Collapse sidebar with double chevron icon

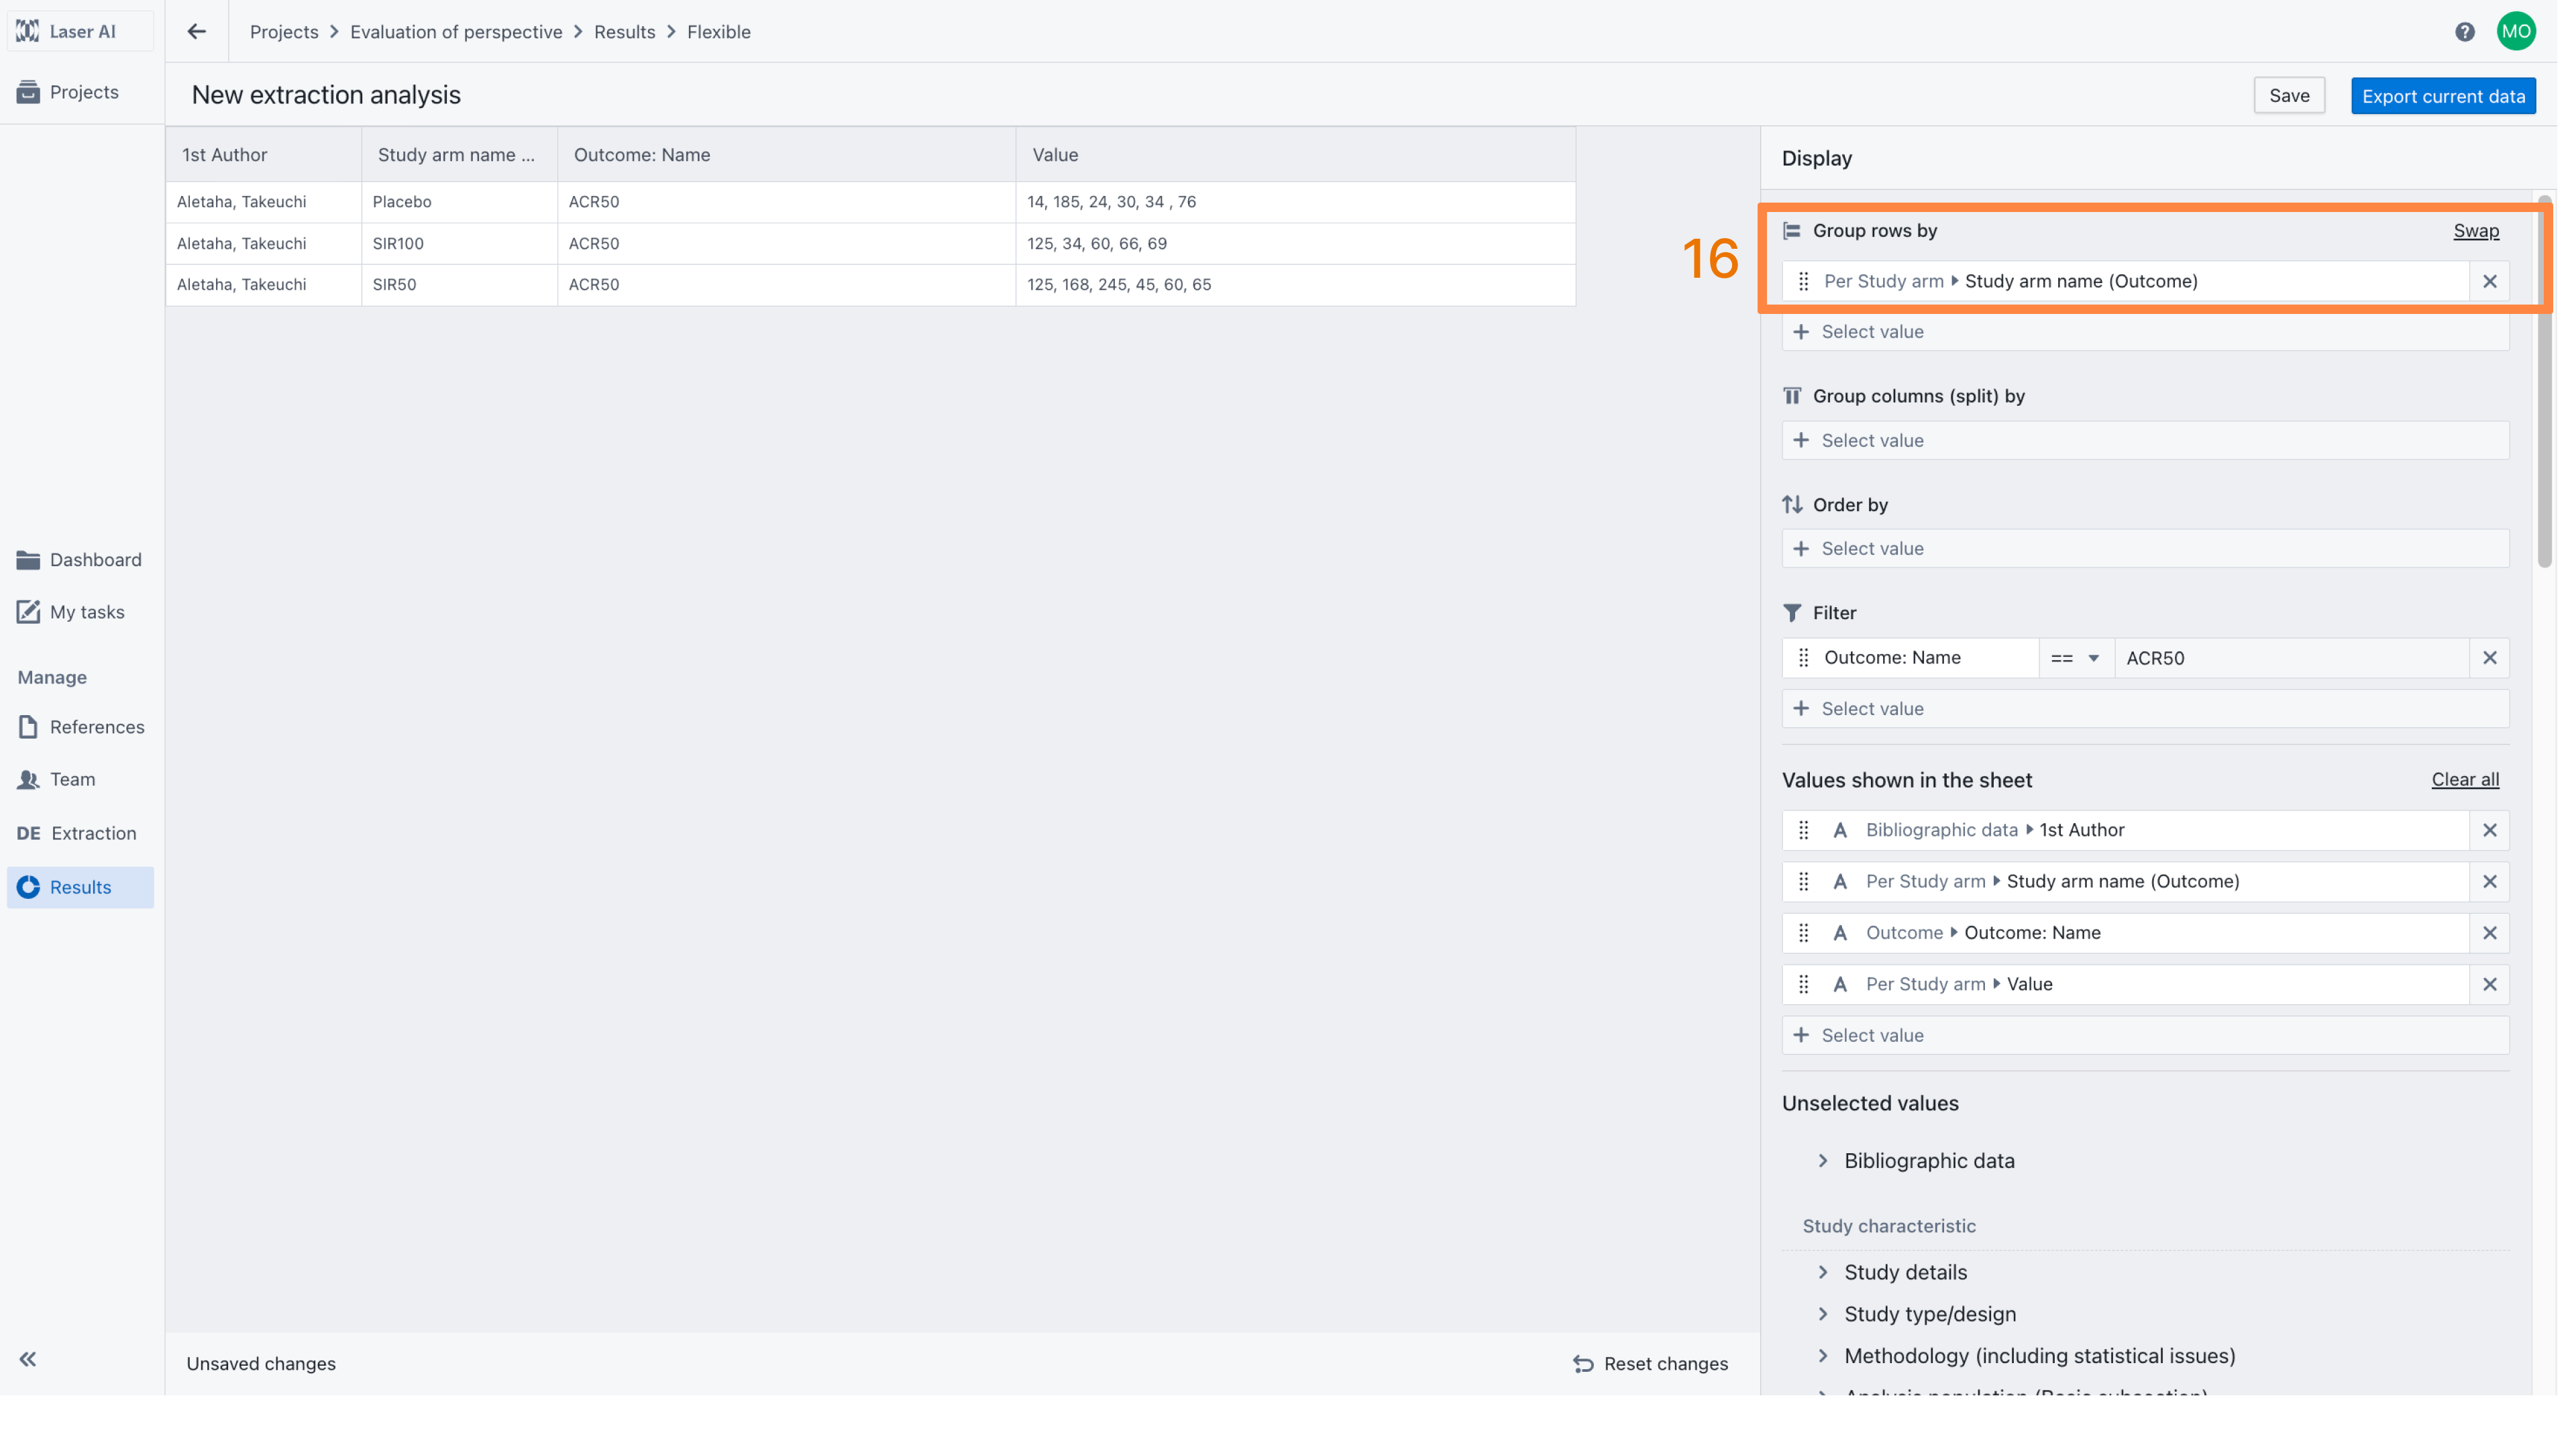point(28,1359)
